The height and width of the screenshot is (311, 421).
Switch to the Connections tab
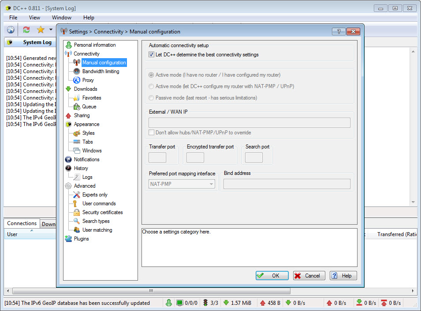click(x=22, y=223)
